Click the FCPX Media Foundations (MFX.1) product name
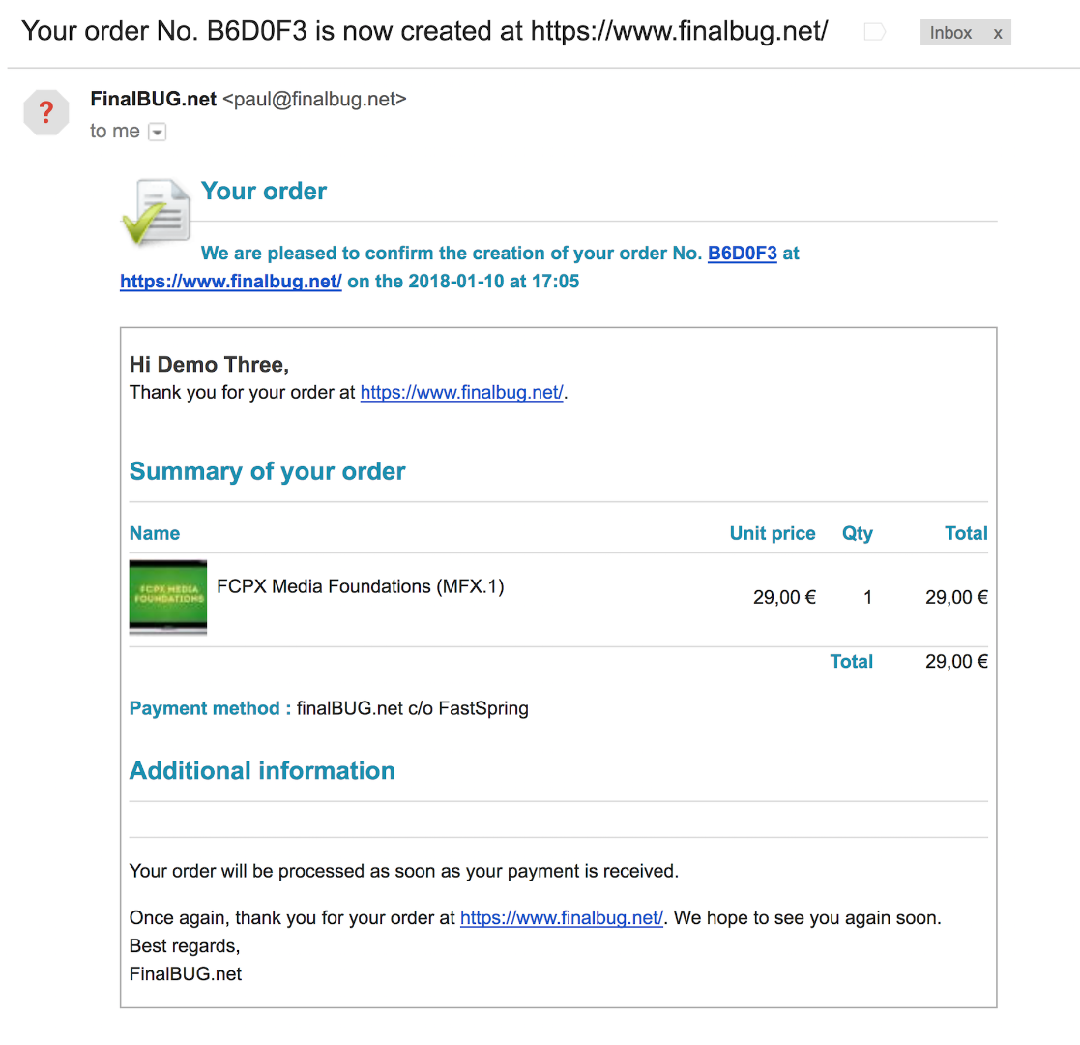The image size is (1080, 1045). tap(361, 586)
